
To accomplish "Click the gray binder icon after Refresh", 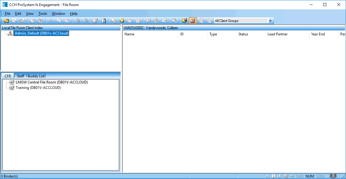I will [114, 21].
